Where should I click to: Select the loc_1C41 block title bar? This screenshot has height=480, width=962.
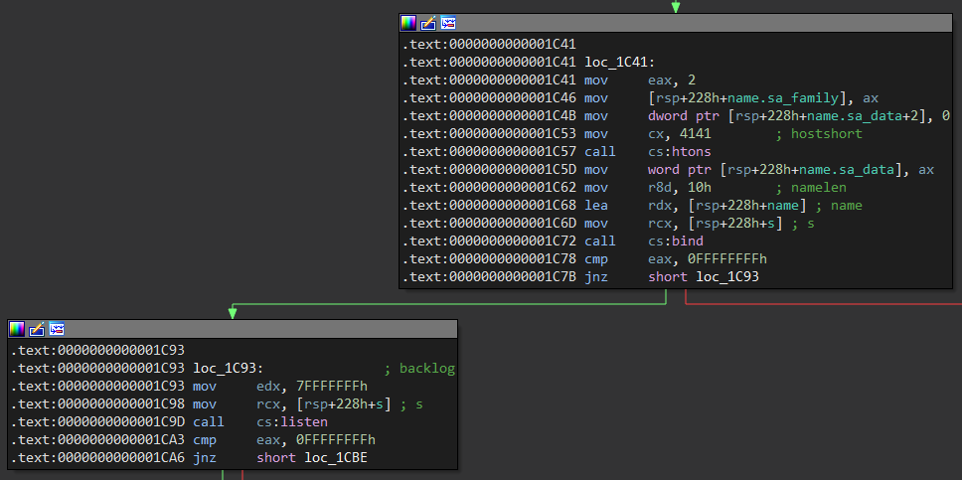point(676,23)
